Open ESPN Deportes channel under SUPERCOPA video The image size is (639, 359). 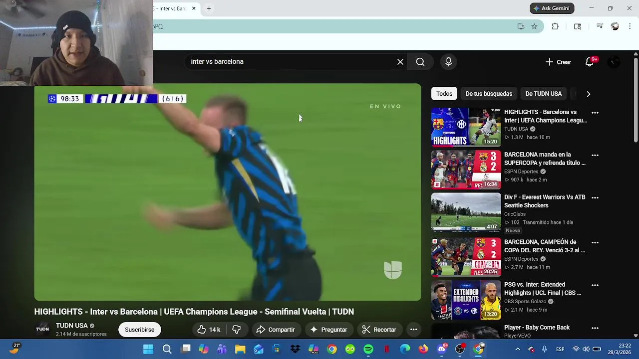521,172
